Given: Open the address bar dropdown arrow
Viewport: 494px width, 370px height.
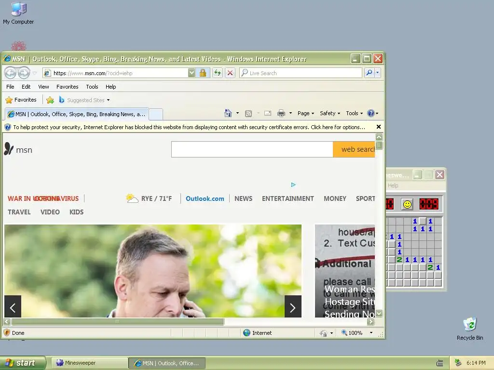Looking at the screenshot, I should pos(192,73).
